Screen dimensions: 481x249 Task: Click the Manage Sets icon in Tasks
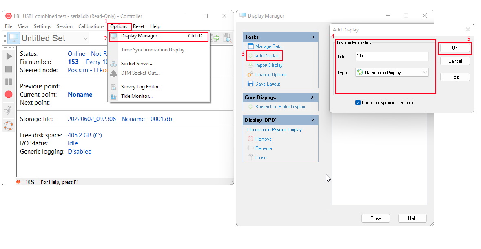250,46
